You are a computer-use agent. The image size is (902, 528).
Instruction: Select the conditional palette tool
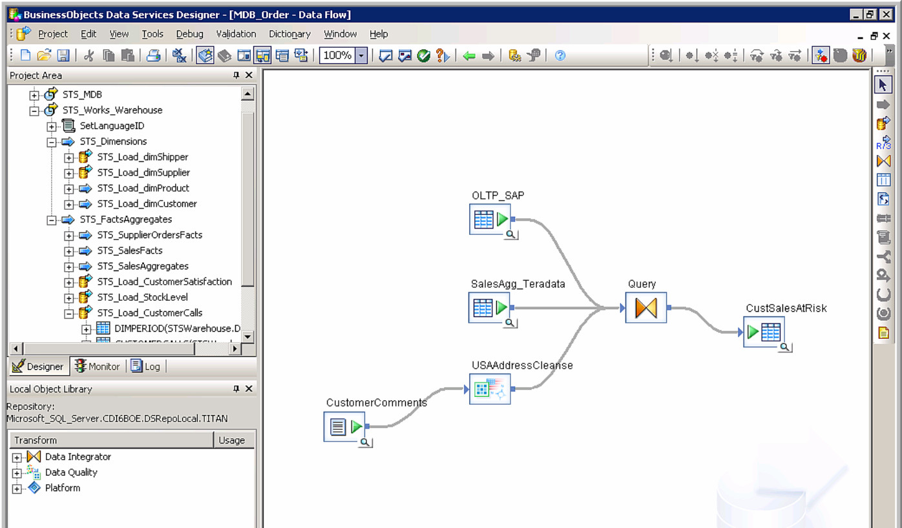883,257
